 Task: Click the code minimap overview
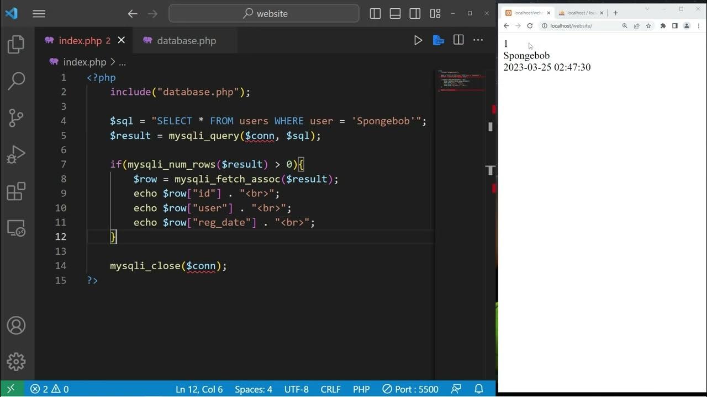coord(462,81)
